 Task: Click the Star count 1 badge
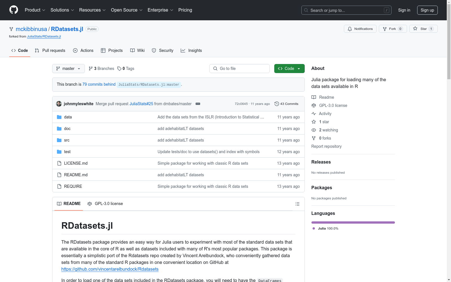[x=431, y=29]
